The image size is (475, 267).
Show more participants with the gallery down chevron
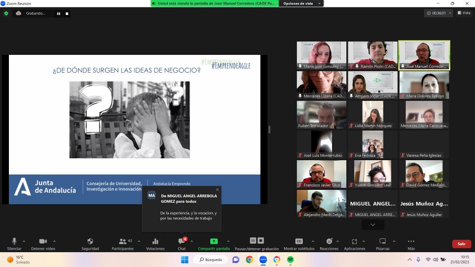pyautogui.click(x=373, y=224)
